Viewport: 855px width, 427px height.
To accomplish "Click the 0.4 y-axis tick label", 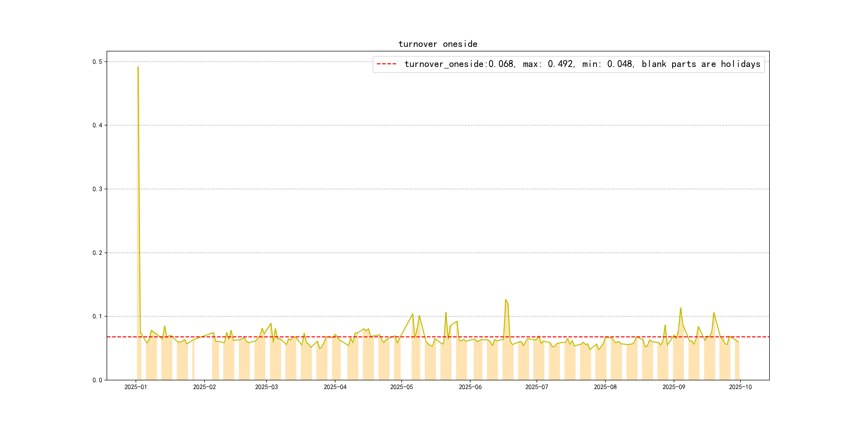I will [97, 125].
